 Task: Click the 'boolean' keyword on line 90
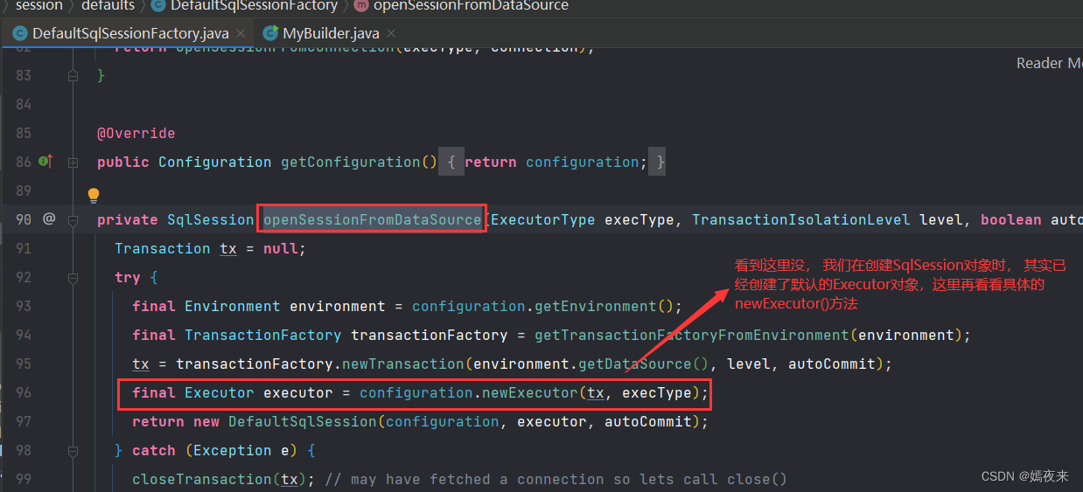click(x=1011, y=219)
